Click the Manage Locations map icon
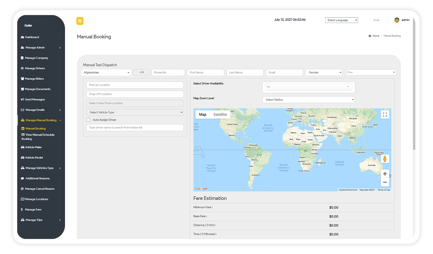 point(22,199)
